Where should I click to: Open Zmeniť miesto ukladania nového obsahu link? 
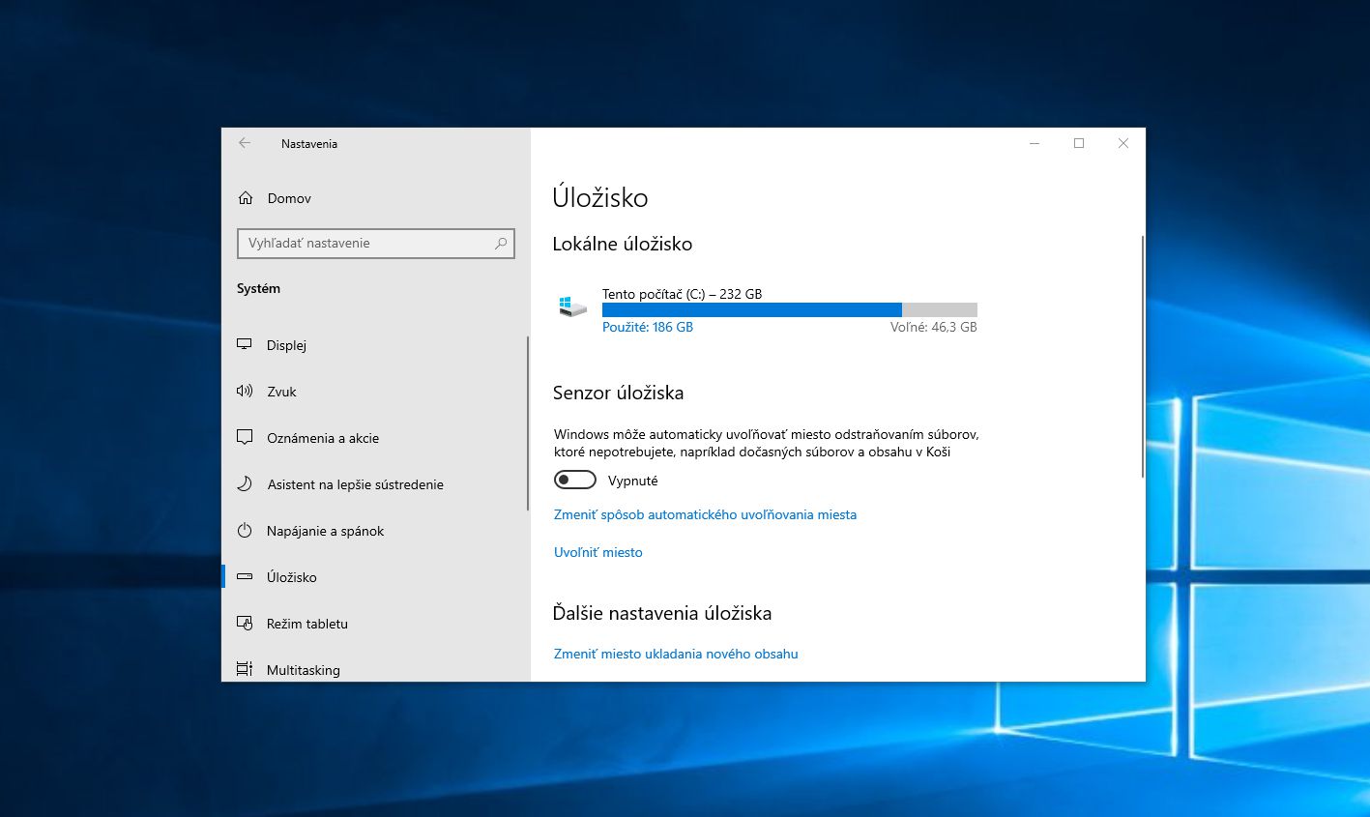click(676, 655)
